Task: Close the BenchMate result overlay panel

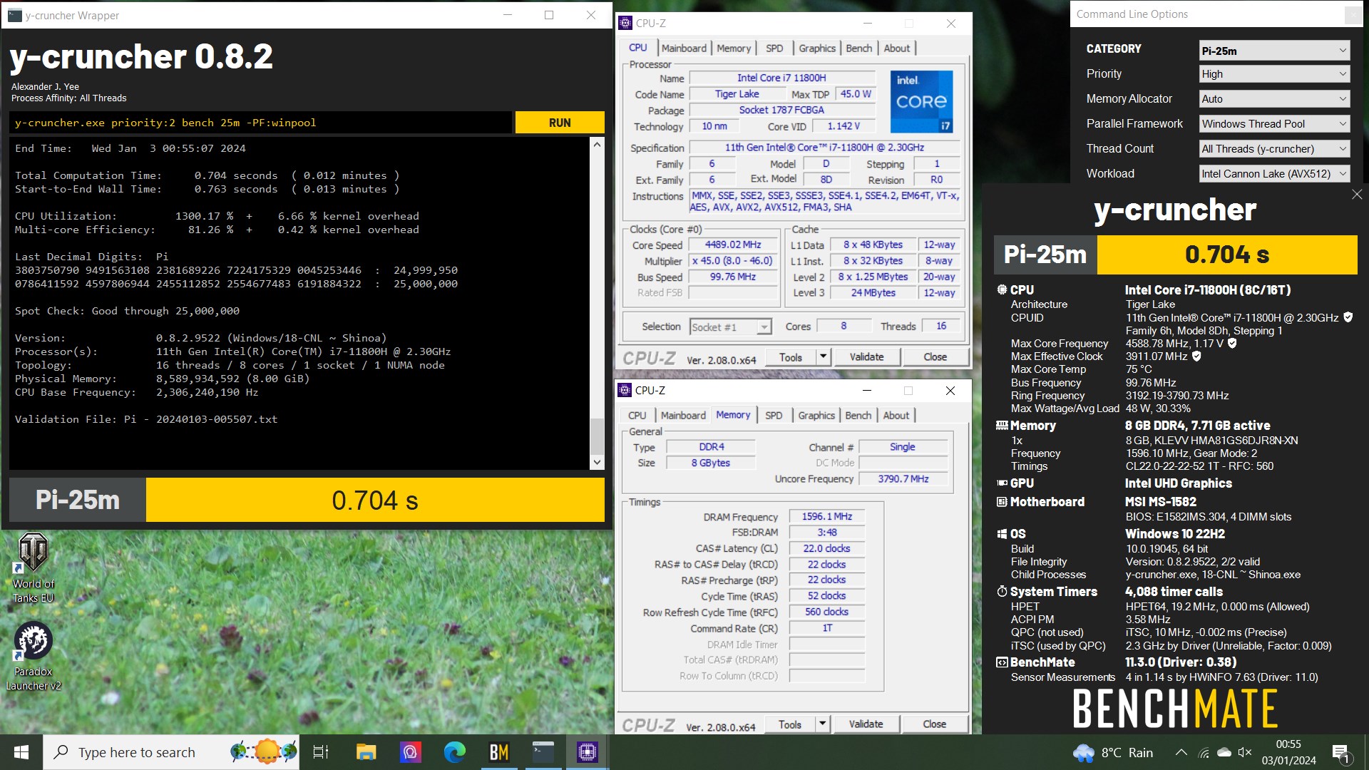Action: pyautogui.click(x=1357, y=195)
